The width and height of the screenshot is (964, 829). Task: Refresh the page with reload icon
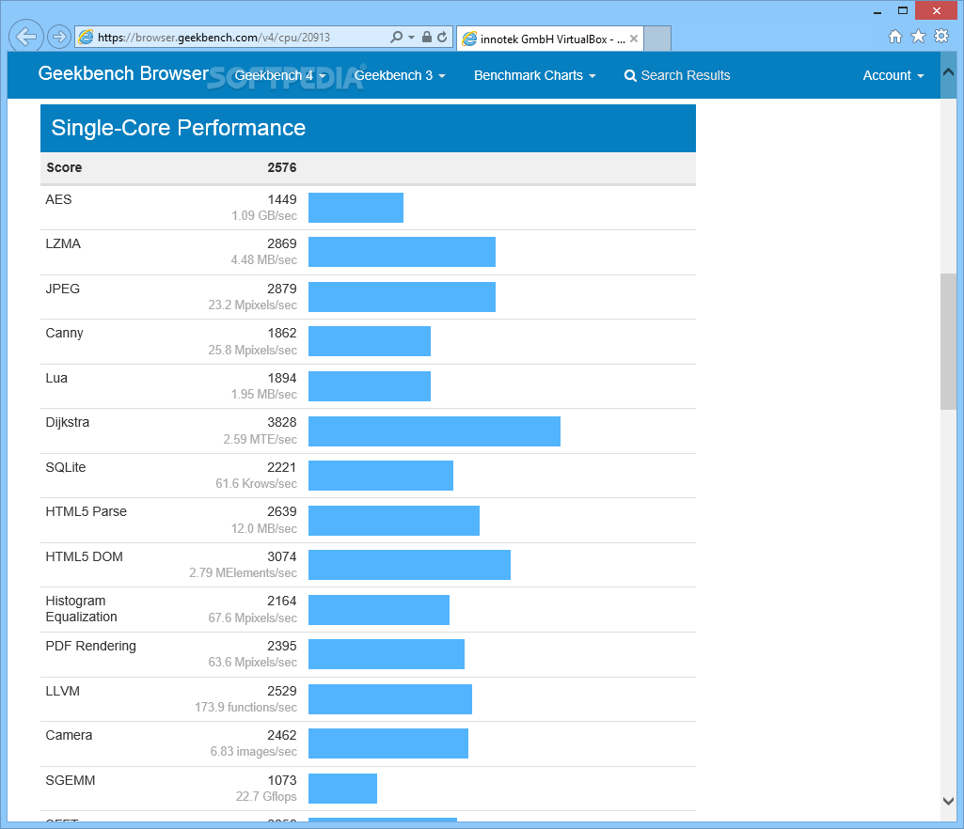[442, 37]
